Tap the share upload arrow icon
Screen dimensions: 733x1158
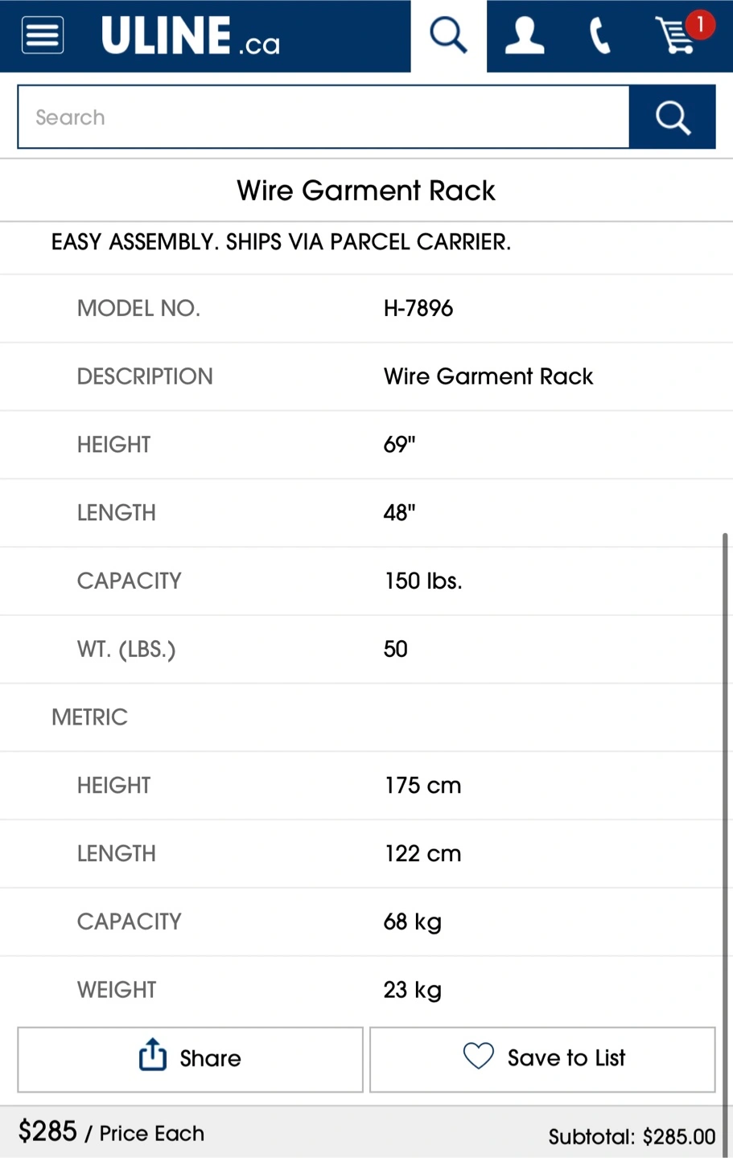pos(153,1055)
